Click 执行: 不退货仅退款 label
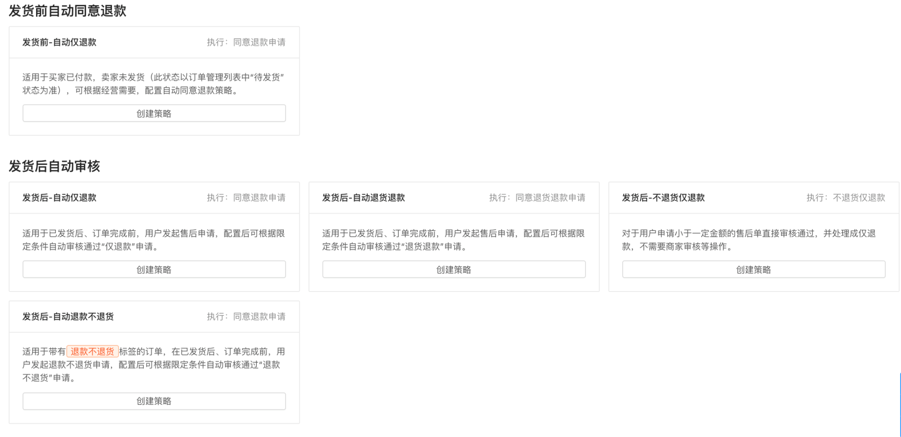This screenshot has height=437, width=901. (846, 198)
